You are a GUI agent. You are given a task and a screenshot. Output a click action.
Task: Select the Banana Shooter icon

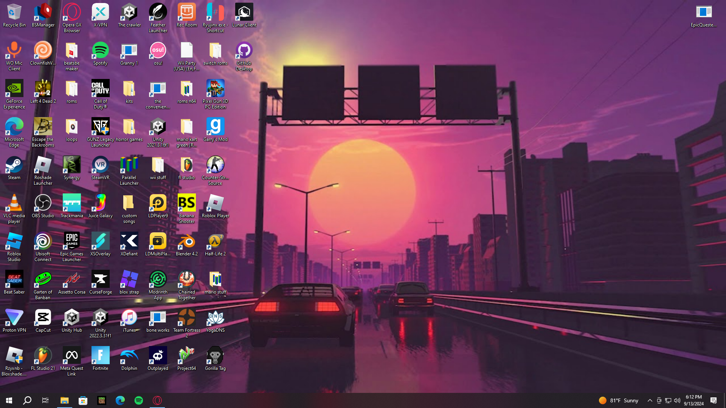pyautogui.click(x=187, y=209)
